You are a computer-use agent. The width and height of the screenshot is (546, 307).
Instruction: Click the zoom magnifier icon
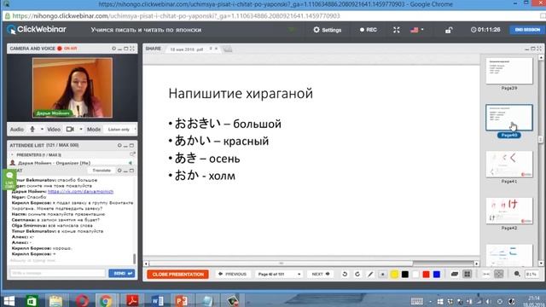(x=517, y=275)
